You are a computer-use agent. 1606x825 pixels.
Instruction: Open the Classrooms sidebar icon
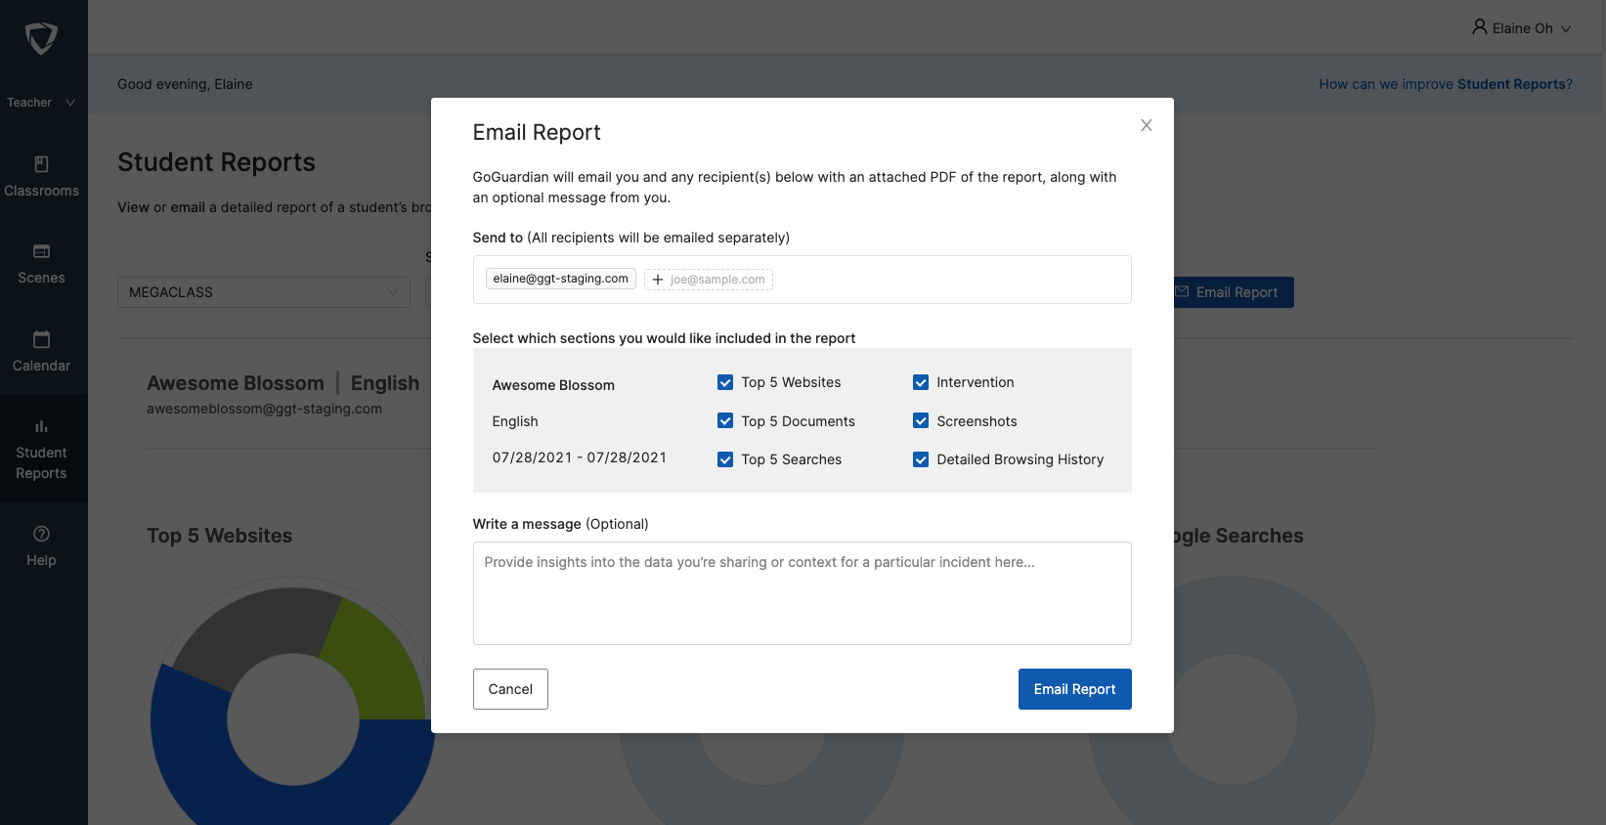pyautogui.click(x=41, y=164)
